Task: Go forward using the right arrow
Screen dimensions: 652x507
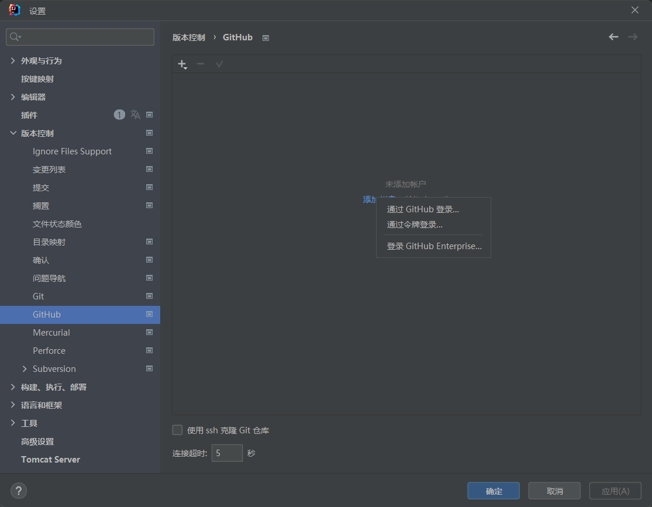Action: point(633,37)
